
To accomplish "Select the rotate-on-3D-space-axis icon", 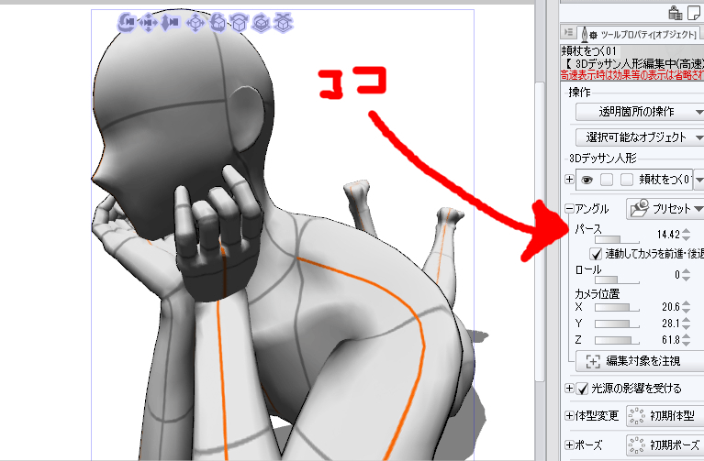I will pos(261,22).
